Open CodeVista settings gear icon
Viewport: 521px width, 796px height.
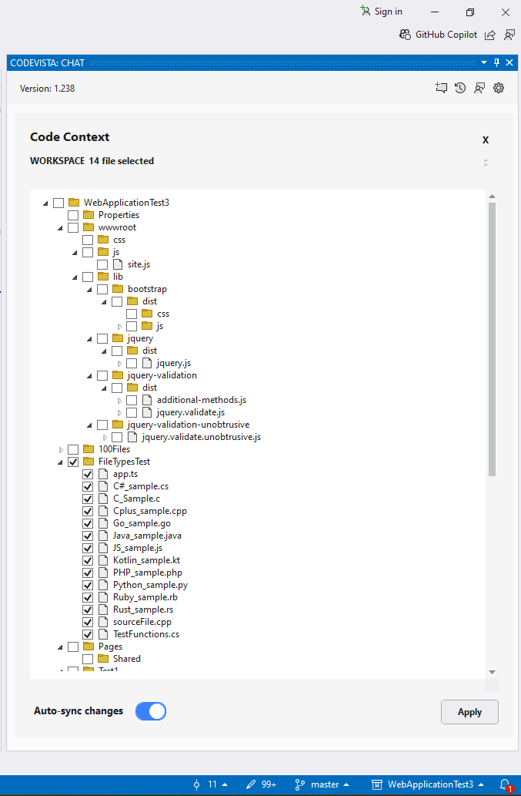(x=499, y=88)
